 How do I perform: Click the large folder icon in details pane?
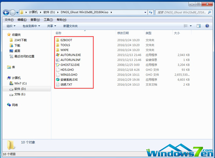click(11, 145)
